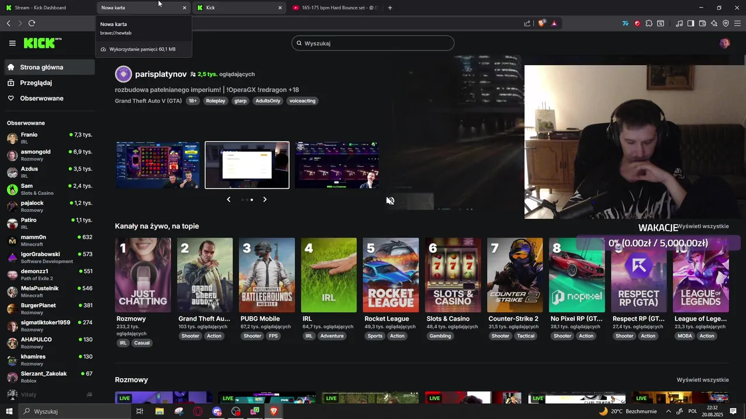This screenshot has height=419, width=746.
Task: Open Opera browser from the taskbar
Action: coord(198,411)
